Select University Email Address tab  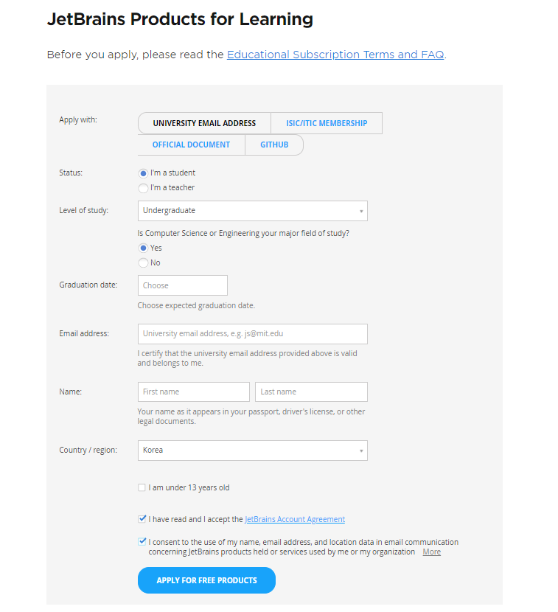(x=204, y=123)
